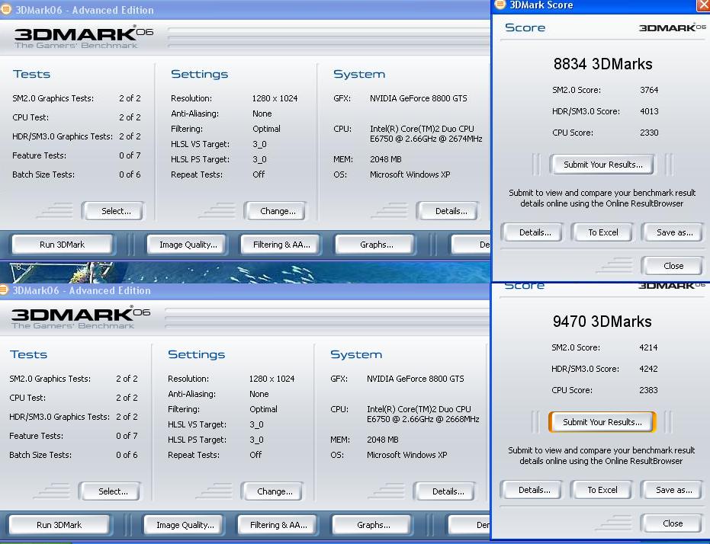Close the 3DMark Score dialog with the red X
710x544 pixels.
[x=702, y=5]
